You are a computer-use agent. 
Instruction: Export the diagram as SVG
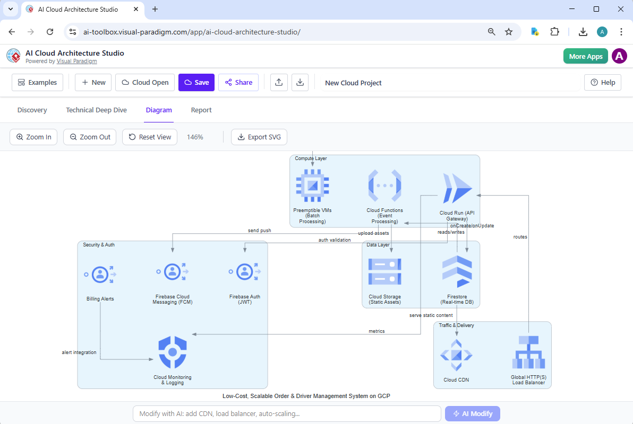pyautogui.click(x=259, y=137)
